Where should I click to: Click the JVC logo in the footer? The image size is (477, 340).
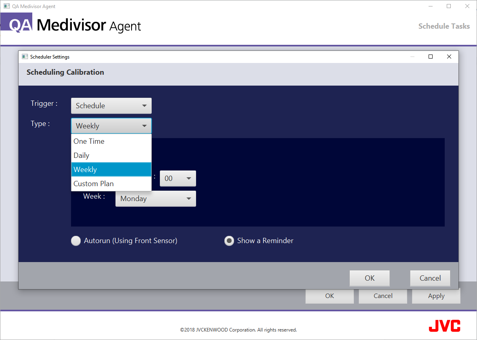(444, 326)
